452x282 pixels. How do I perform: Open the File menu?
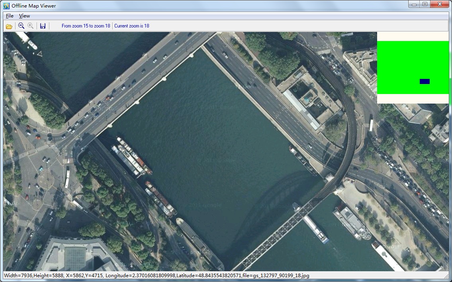point(10,16)
